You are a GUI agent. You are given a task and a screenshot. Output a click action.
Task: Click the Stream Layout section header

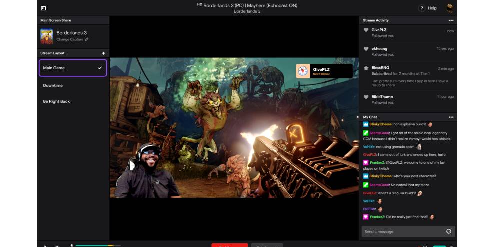click(x=52, y=53)
